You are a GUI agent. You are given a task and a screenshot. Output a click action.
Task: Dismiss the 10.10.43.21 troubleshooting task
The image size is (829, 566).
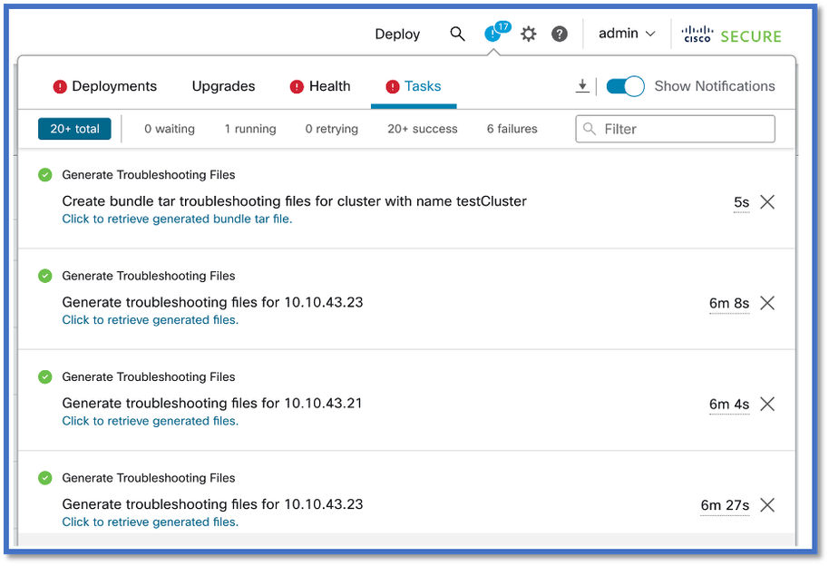pyautogui.click(x=767, y=405)
